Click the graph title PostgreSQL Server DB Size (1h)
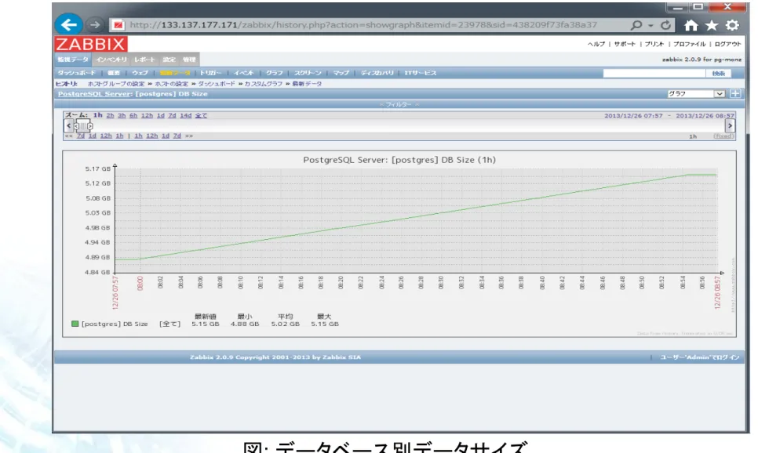Viewport: 758px width, 453px height. click(399, 160)
